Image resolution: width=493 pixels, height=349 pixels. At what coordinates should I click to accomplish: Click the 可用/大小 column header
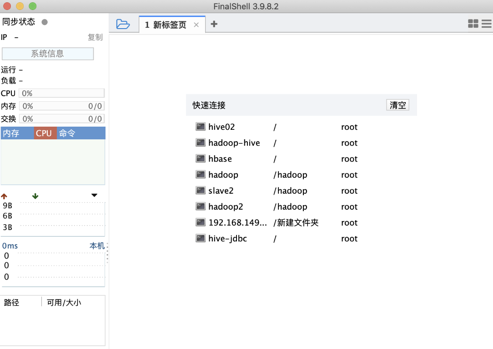click(x=64, y=303)
